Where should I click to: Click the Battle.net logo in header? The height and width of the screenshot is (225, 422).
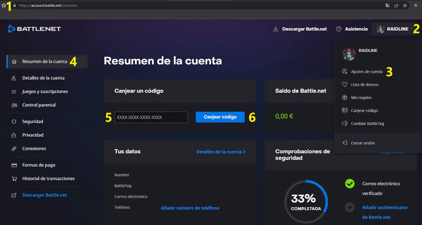pos(34,29)
